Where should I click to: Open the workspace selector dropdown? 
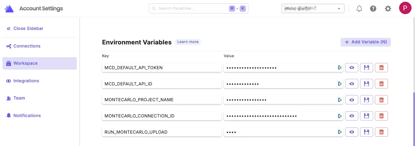coord(313,9)
